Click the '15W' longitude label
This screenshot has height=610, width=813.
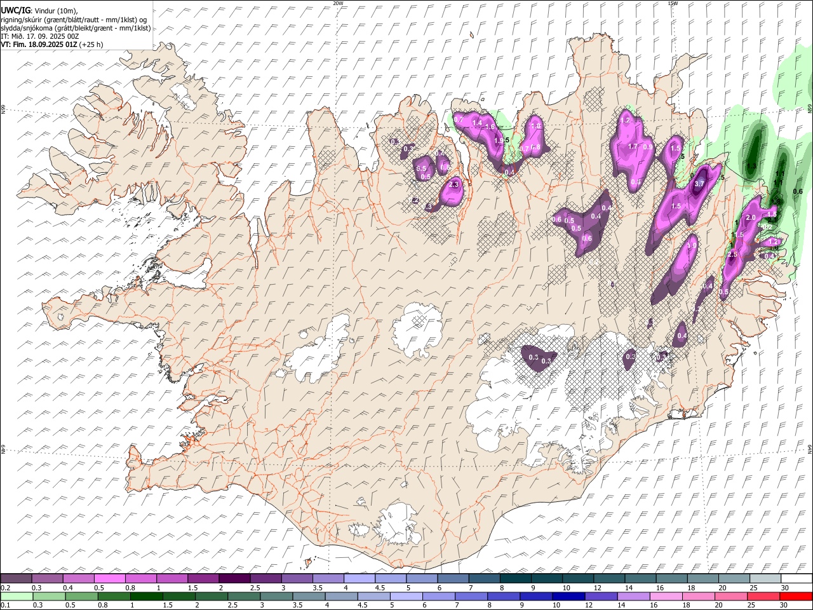673,3
